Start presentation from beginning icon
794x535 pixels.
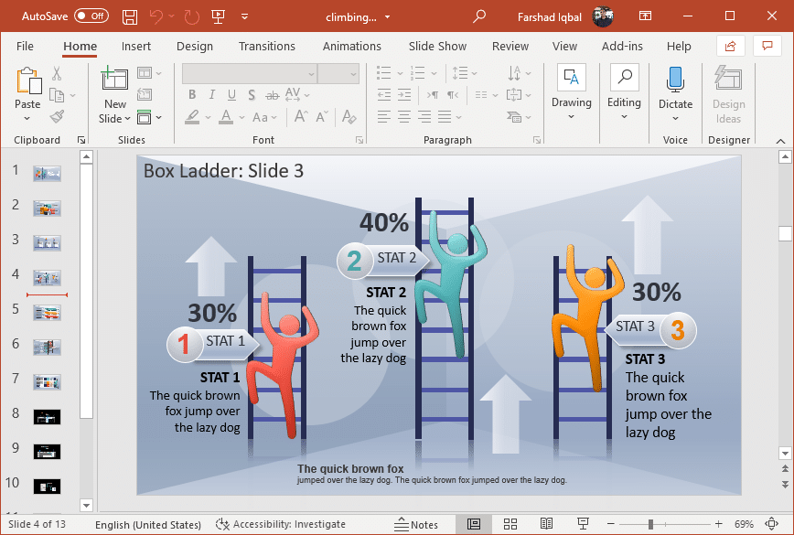(x=219, y=16)
